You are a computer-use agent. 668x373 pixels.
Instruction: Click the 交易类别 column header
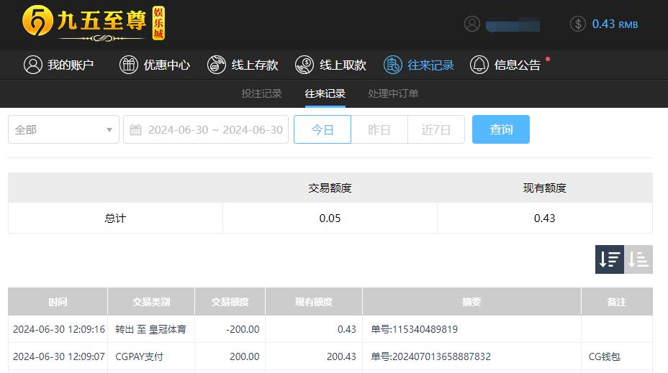coord(151,302)
